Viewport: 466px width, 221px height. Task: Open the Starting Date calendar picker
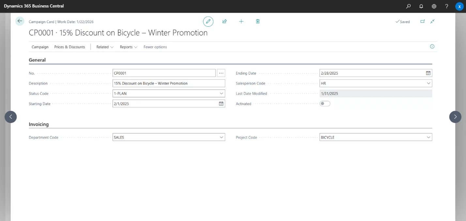pyautogui.click(x=221, y=104)
